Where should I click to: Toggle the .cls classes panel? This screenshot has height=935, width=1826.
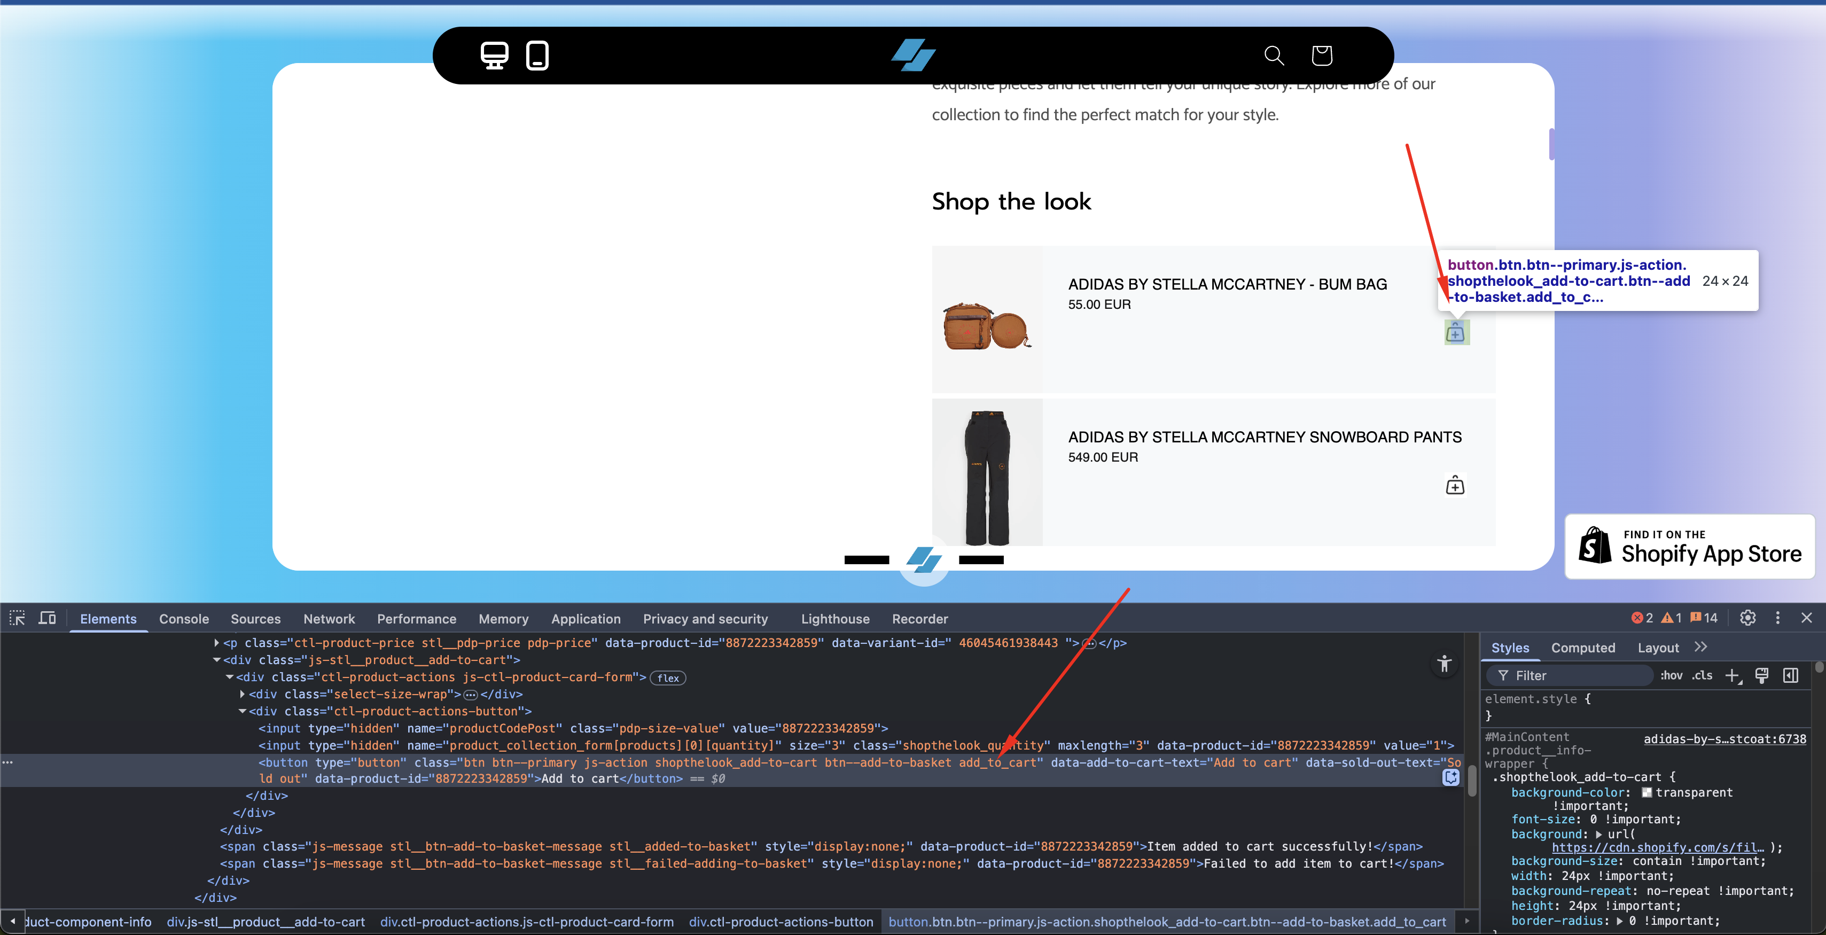(x=1702, y=675)
